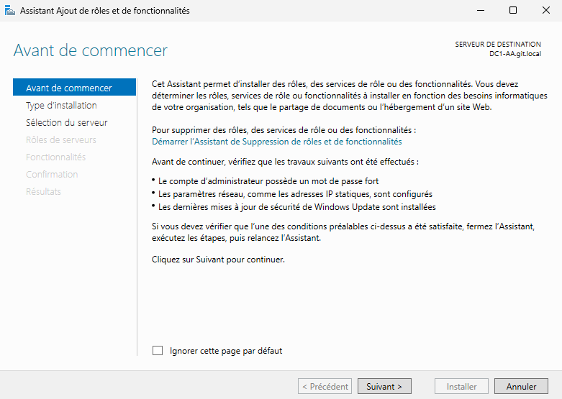Click the Windows Update security bullet line

294,206
